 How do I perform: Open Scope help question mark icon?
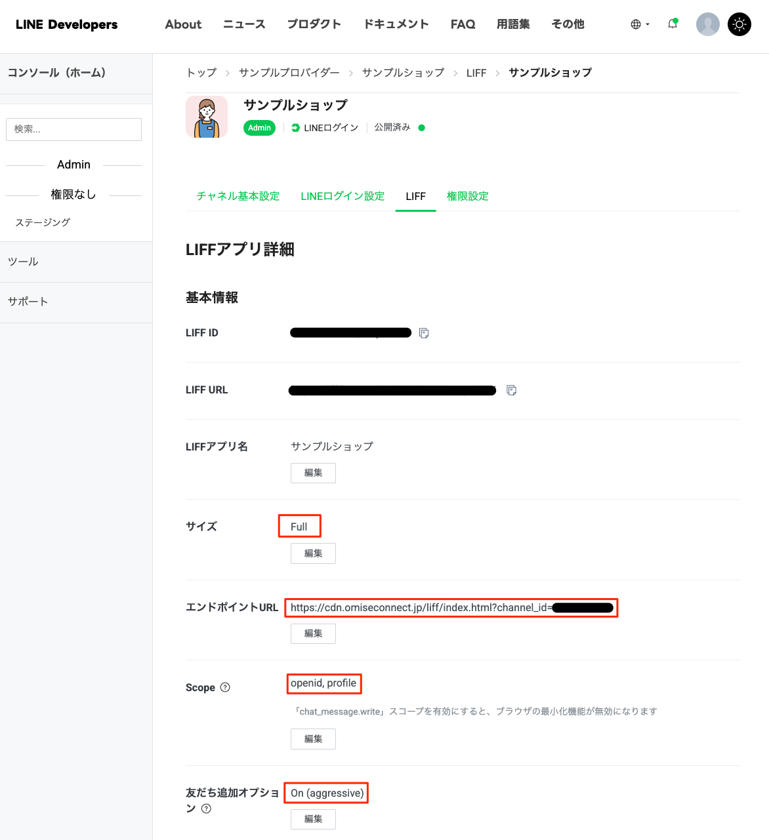click(x=225, y=687)
